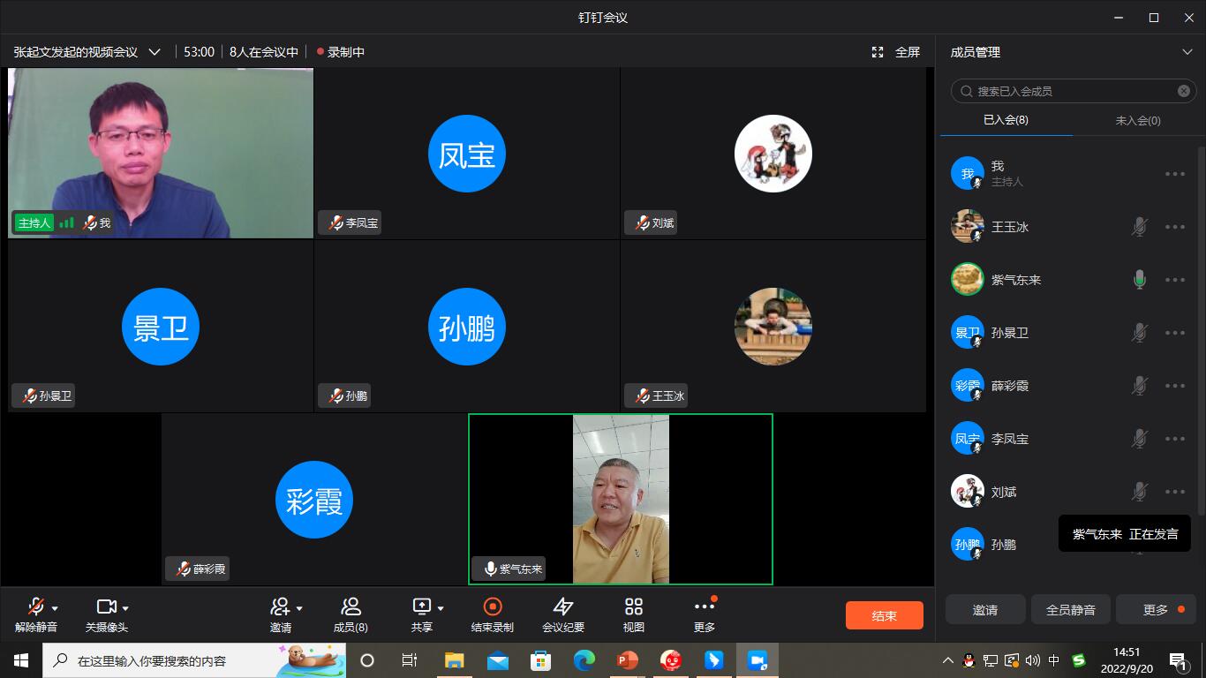Click the 搜索已入会成员 search field
Image resolution: width=1206 pixels, height=678 pixels.
pyautogui.click(x=1074, y=91)
